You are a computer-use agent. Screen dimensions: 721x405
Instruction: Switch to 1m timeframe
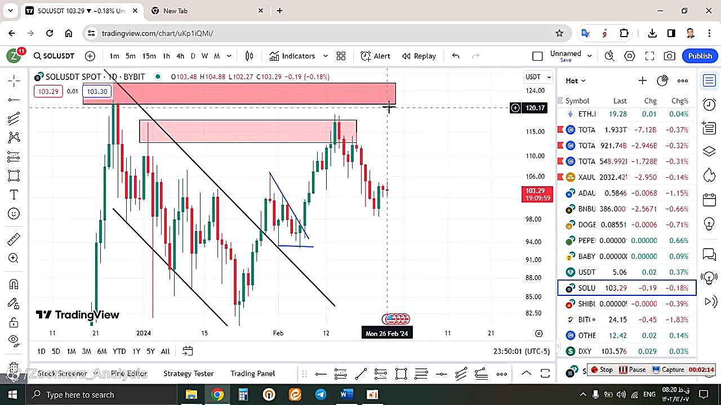114,56
